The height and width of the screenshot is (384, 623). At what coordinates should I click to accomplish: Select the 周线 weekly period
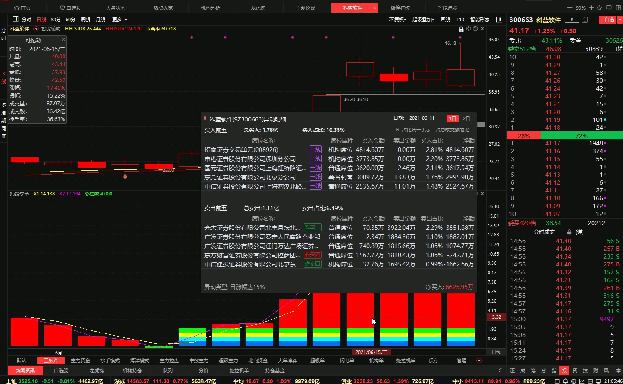[x=86, y=20]
